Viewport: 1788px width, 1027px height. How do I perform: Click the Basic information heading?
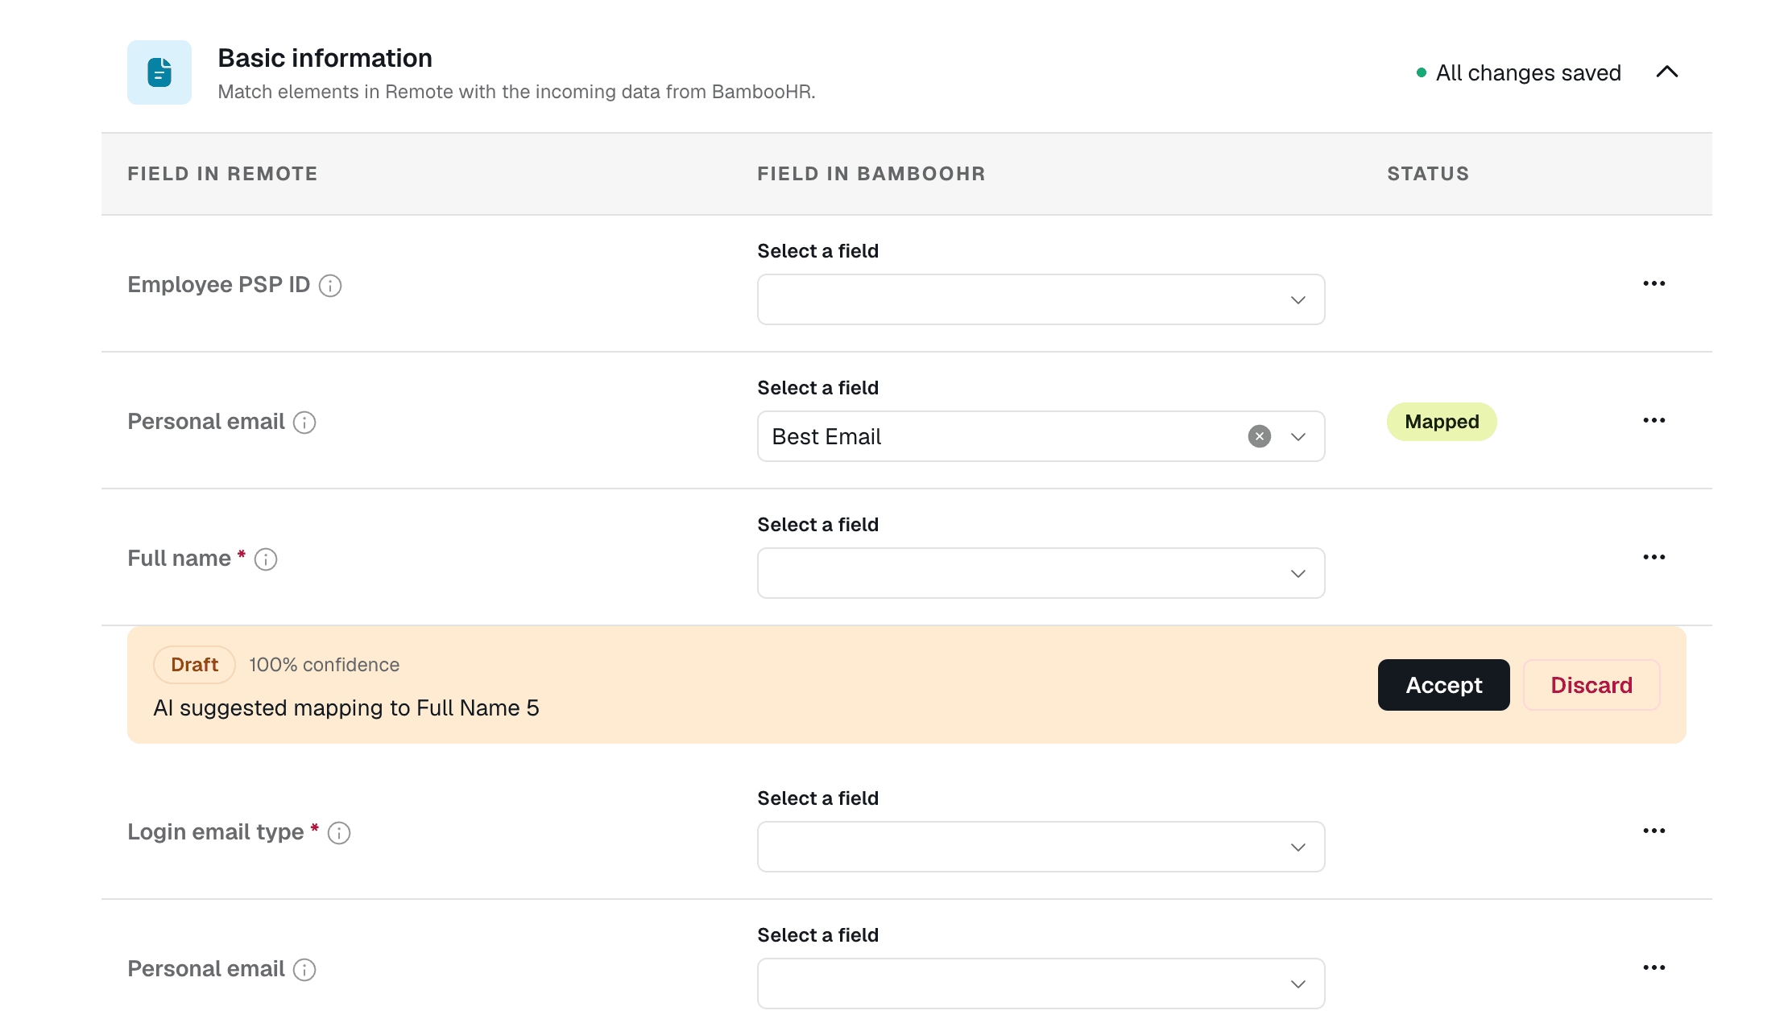point(325,58)
